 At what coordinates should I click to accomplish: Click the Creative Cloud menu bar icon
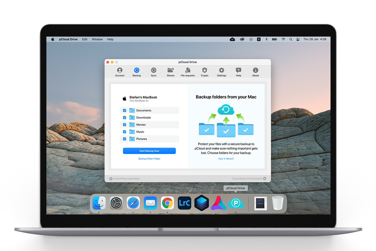pyautogui.click(x=242, y=39)
